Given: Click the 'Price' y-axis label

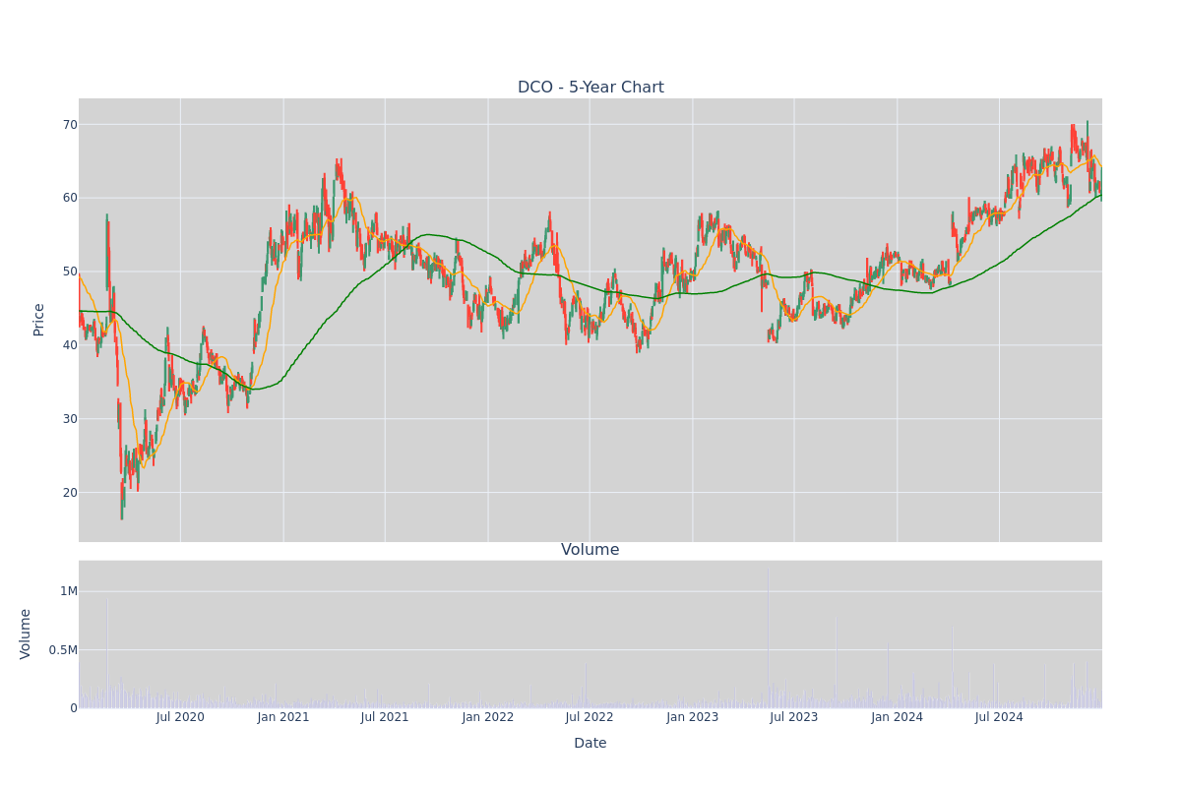Looking at the screenshot, I should coord(39,320).
